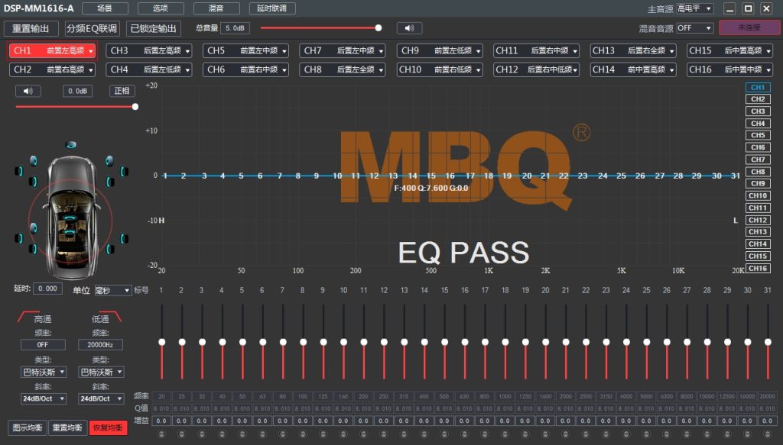Click the EQ band 10 vertical slider knob
The height and width of the screenshot is (445, 783).
pyautogui.click(x=343, y=342)
